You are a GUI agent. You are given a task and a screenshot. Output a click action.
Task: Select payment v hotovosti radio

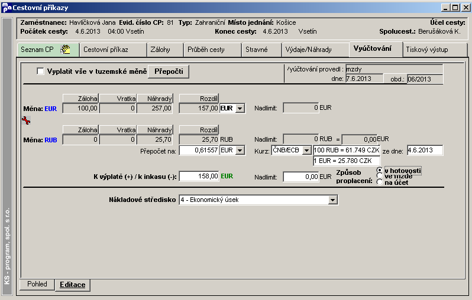click(380, 170)
